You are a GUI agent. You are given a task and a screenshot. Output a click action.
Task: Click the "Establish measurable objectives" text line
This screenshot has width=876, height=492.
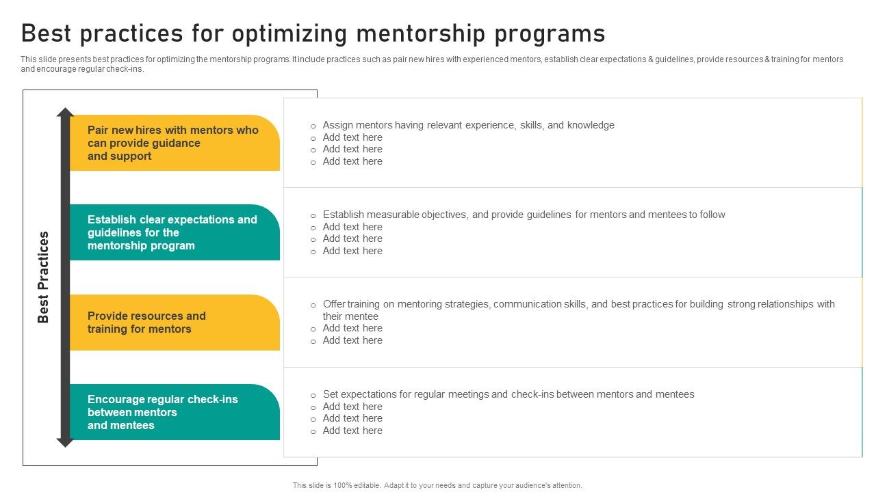[524, 215]
